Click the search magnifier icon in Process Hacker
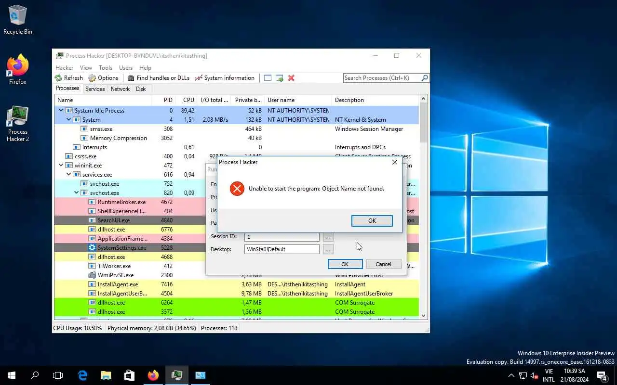 [x=424, y=78]
